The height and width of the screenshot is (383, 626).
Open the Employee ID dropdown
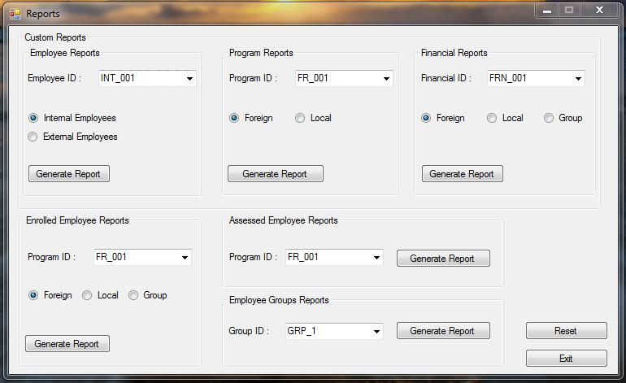147,78
